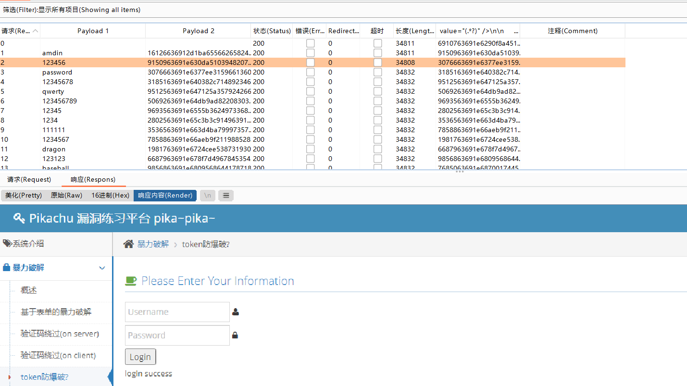The height and width of the screenshot is (386, 687).
Task: Select the 1234567 payload row
Action: click(312, 139)
